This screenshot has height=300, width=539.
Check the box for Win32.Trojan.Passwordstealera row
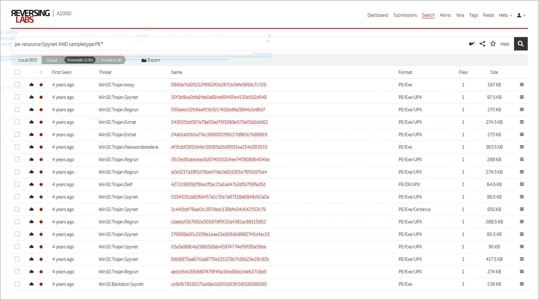tap(17, 147)
